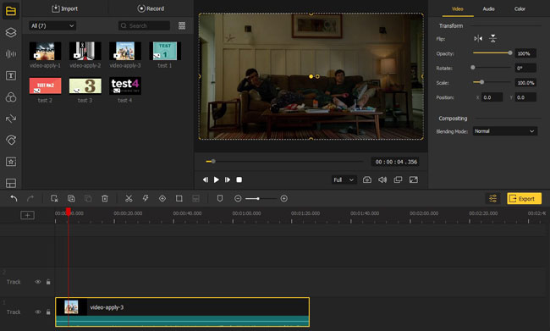This screenshot has width=550, height=331.
Task: Toggle lock on track 2
Action: (48, 282)
